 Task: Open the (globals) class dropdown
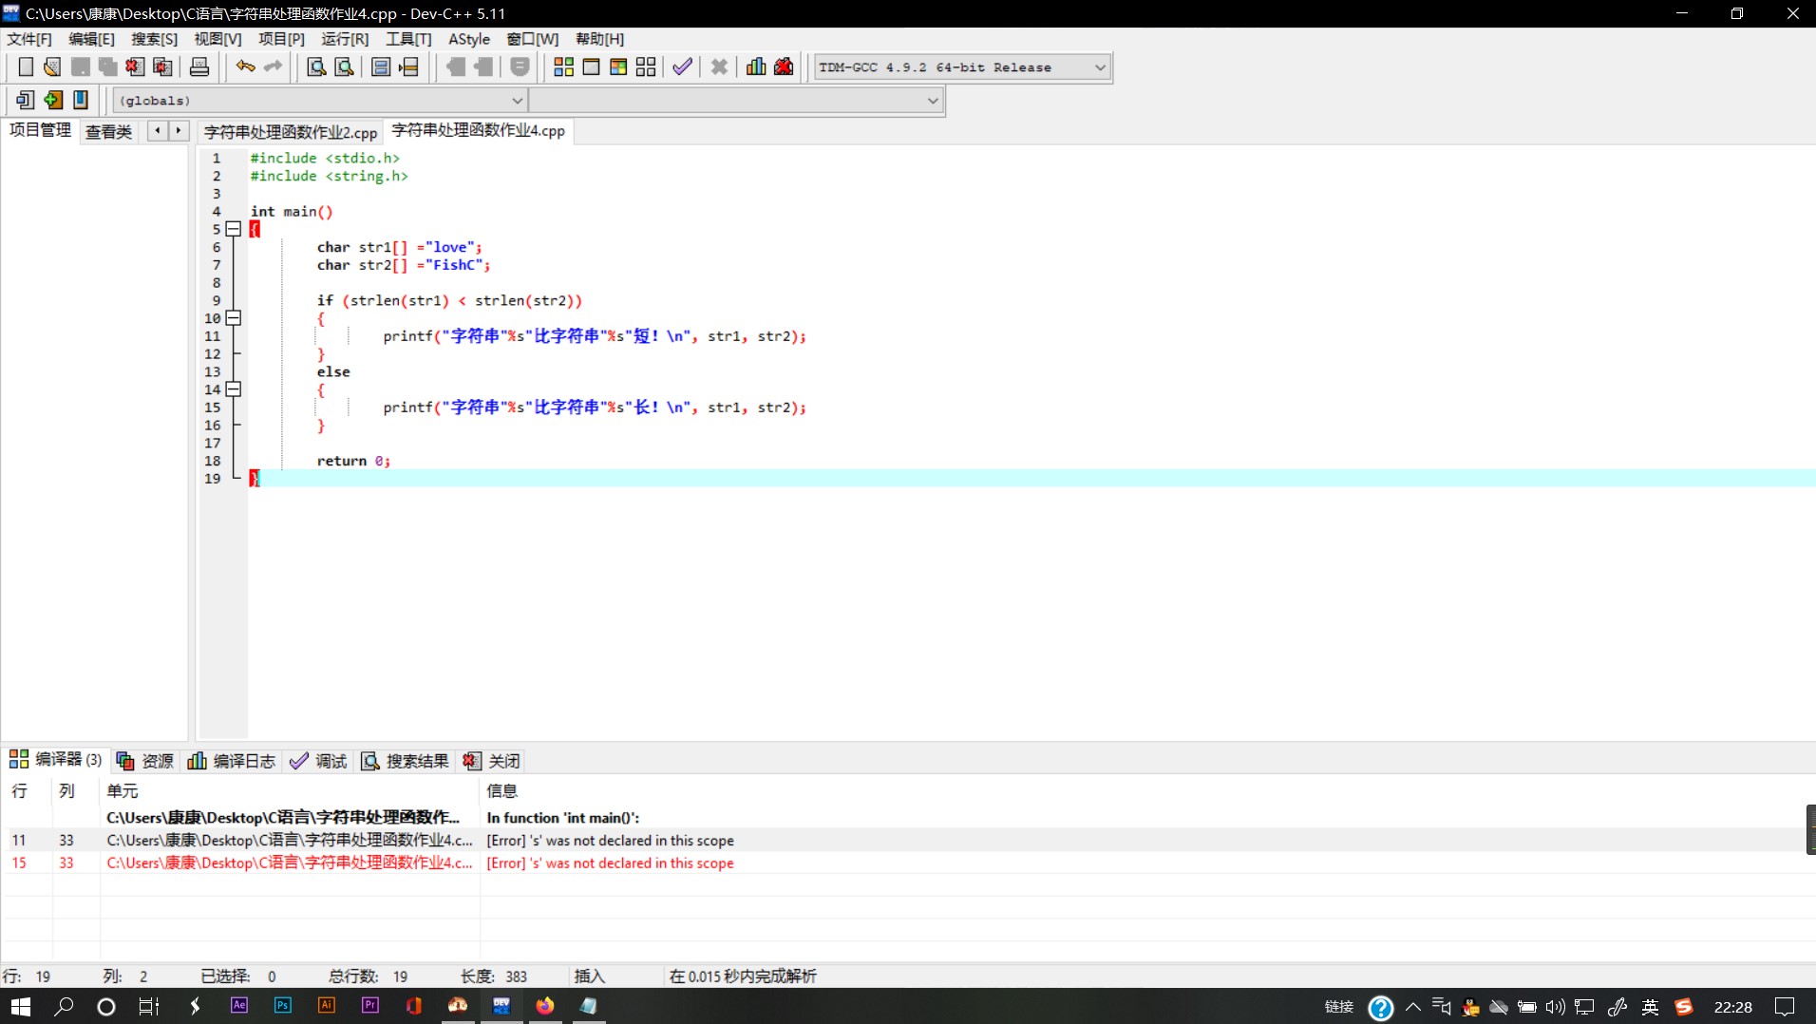point(320,100)
